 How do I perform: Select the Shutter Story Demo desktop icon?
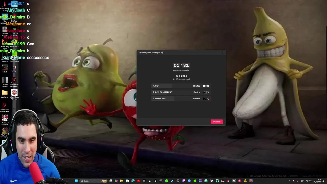pyautogui.click(x=5, y=44)
